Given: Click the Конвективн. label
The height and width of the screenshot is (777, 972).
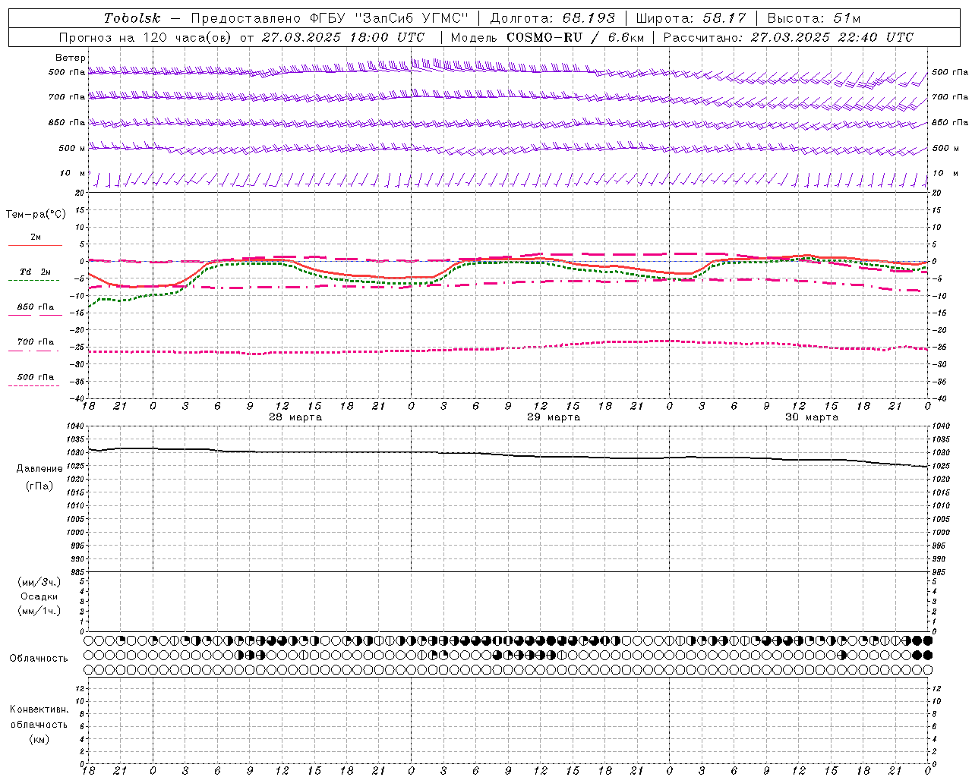Looking at the screenshot, I should tap(39, 709).
